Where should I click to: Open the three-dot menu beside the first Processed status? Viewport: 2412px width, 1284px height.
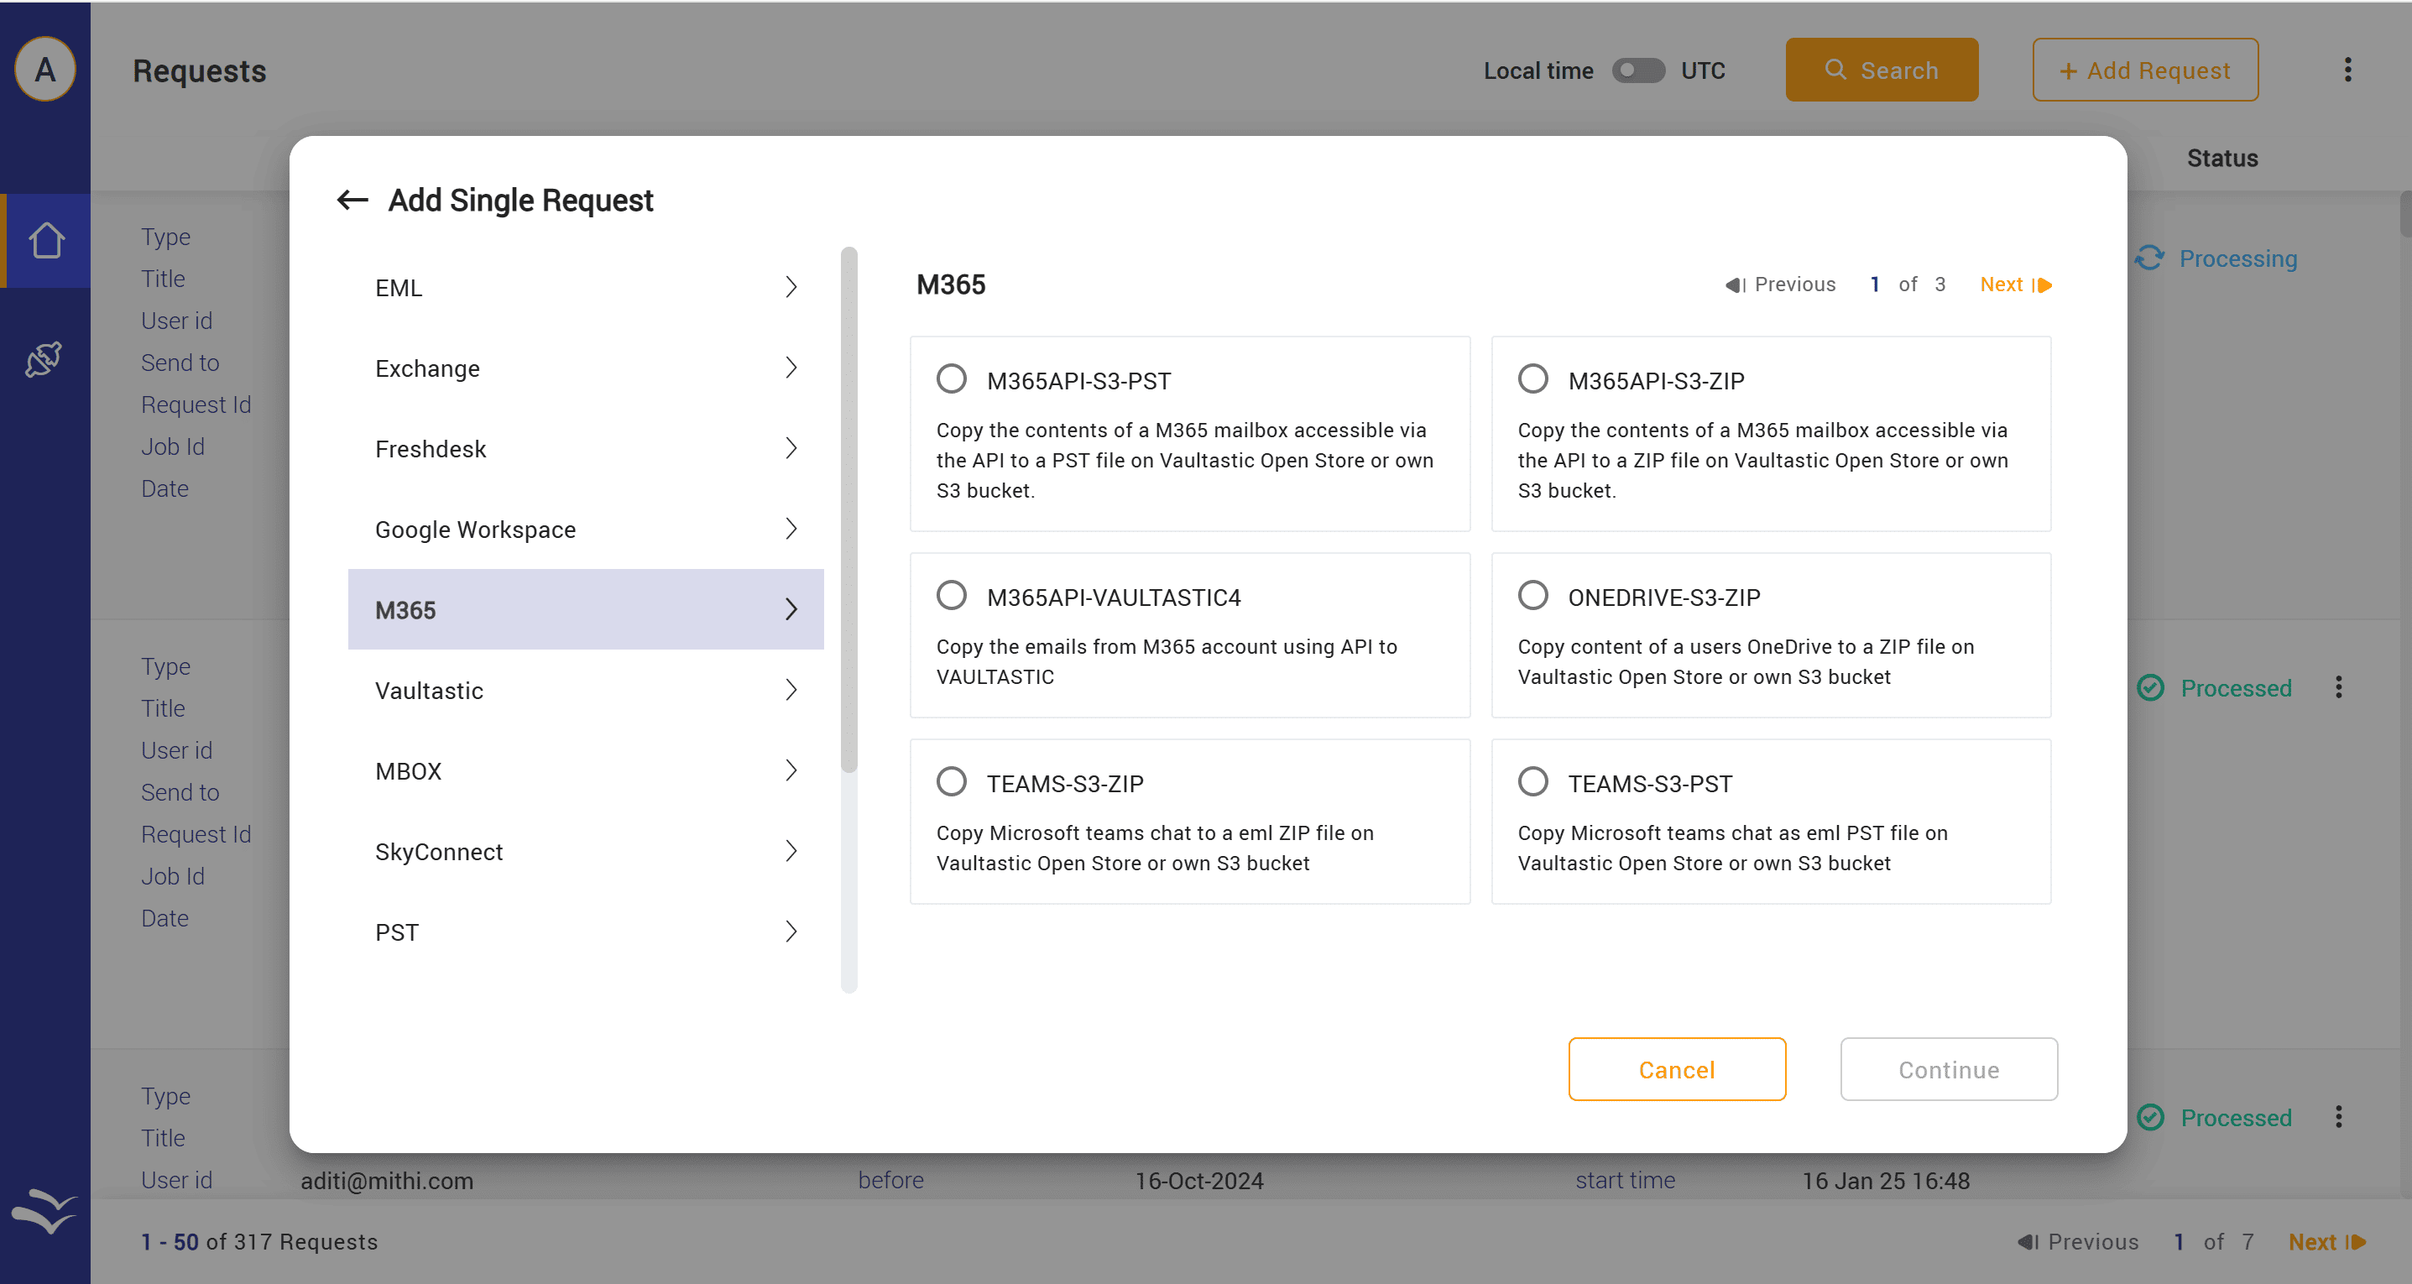point(2339,688)
